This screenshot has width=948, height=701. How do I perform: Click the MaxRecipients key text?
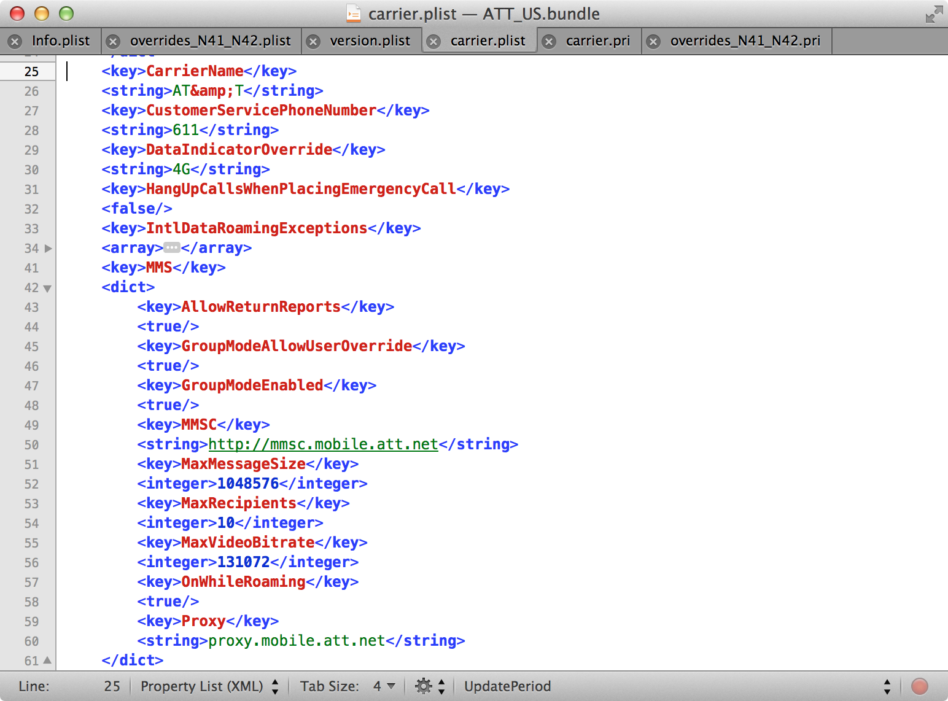(x=239, y=503)
